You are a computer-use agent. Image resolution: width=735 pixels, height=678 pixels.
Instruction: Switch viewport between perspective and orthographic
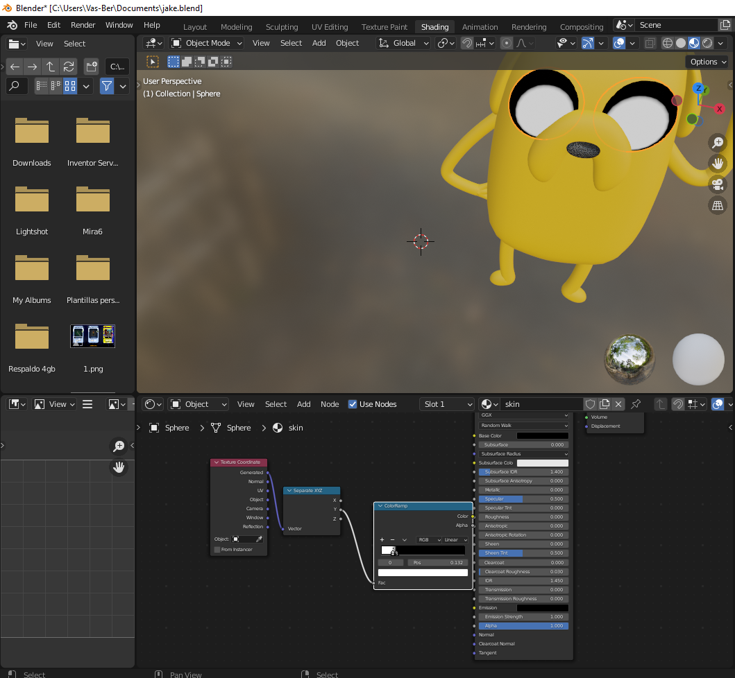[x=718, y=206]
